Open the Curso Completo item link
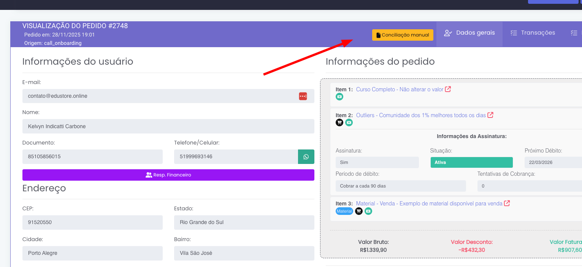The height and width of the screenshot is (267, 582). 400,89
